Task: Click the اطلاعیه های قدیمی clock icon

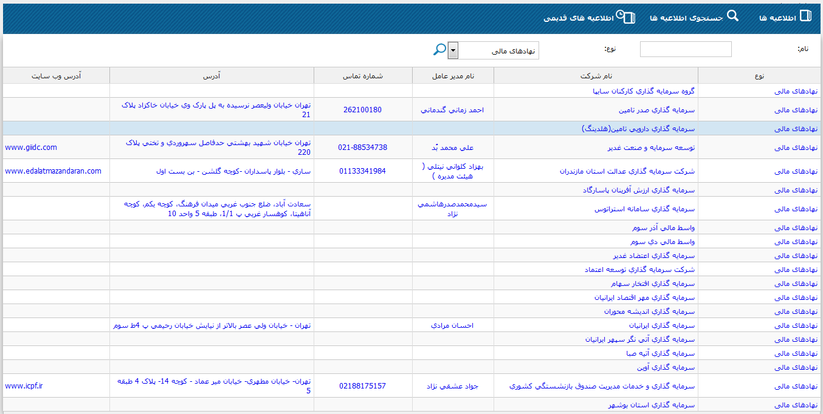Action: point(625,17)
